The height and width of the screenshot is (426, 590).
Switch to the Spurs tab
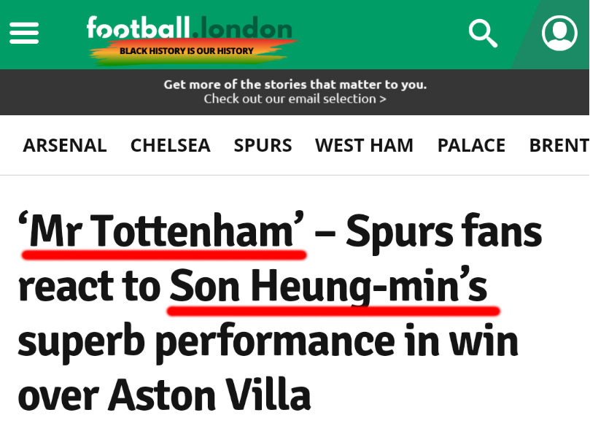coord(263,145)
